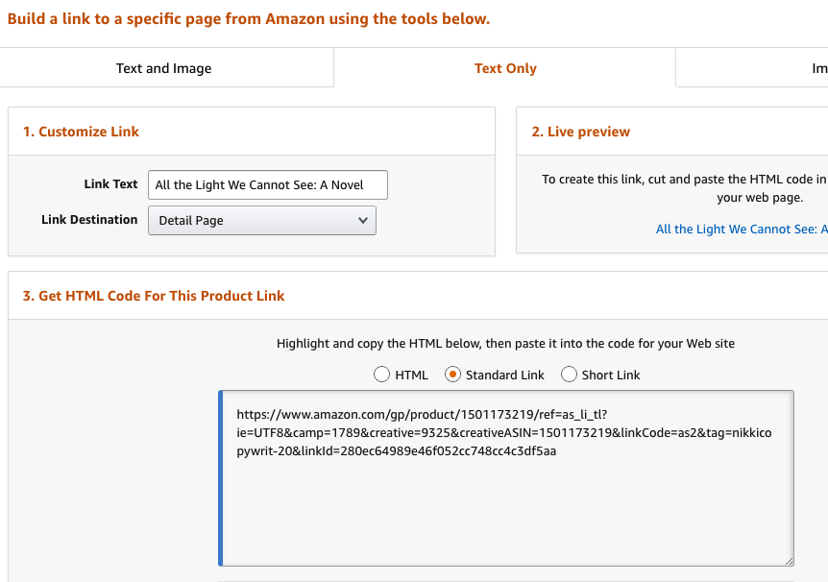Choose the Standard Link radio button
This screenshot has height=582, width=828.
[453, 375]
